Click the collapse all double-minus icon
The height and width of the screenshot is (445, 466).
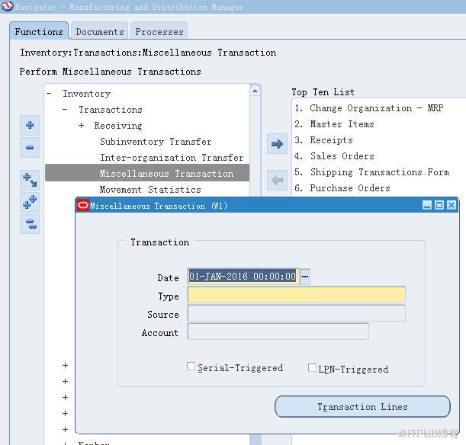(30, 224)
